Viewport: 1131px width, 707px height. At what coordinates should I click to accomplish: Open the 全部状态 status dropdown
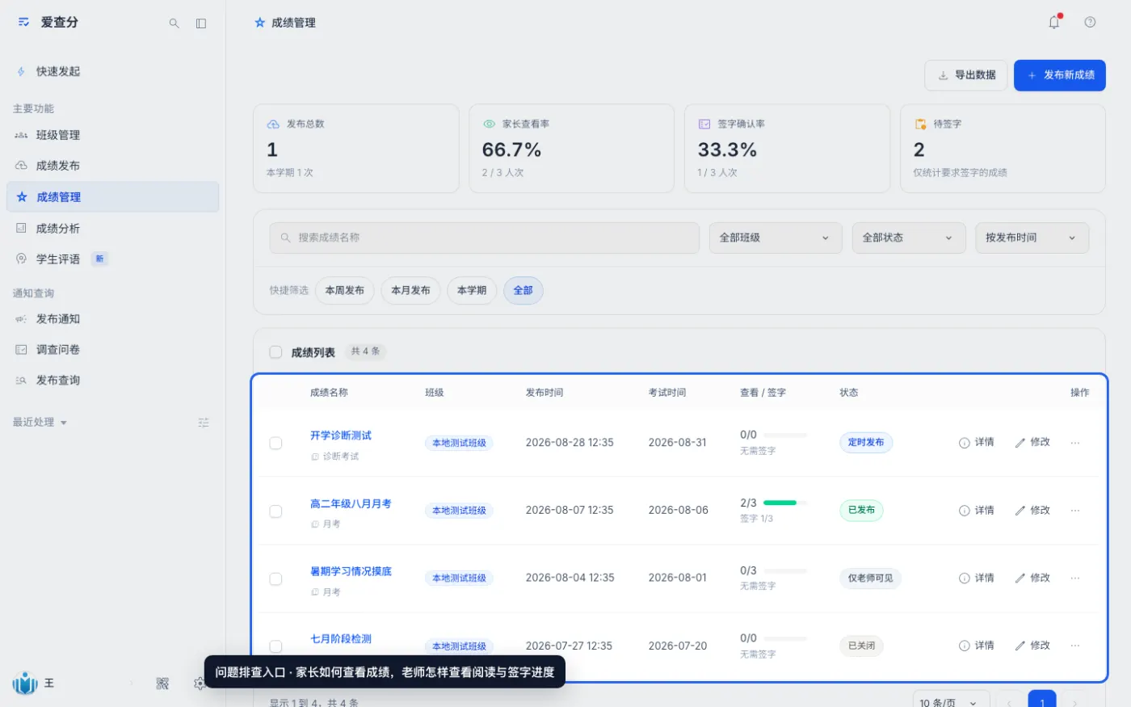pos(909,238)
